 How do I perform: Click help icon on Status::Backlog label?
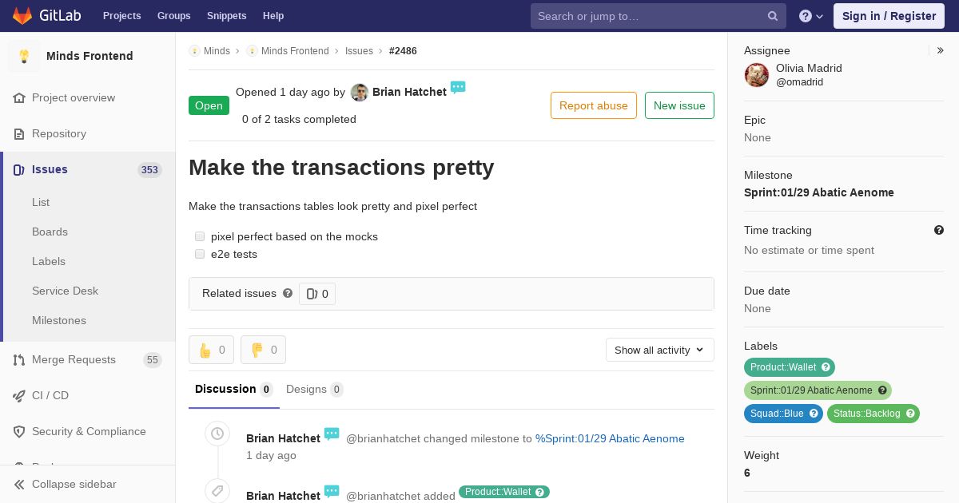pyautogui.click(x=911, y=414)
